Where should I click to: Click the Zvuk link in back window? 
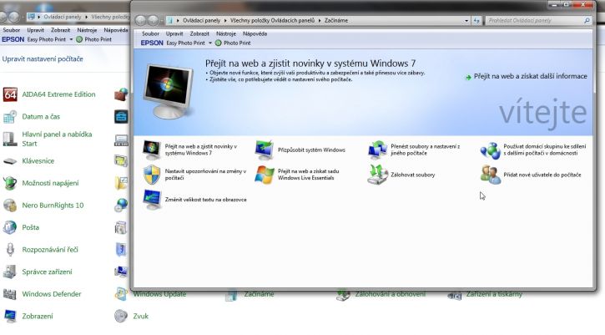point(140,316)
